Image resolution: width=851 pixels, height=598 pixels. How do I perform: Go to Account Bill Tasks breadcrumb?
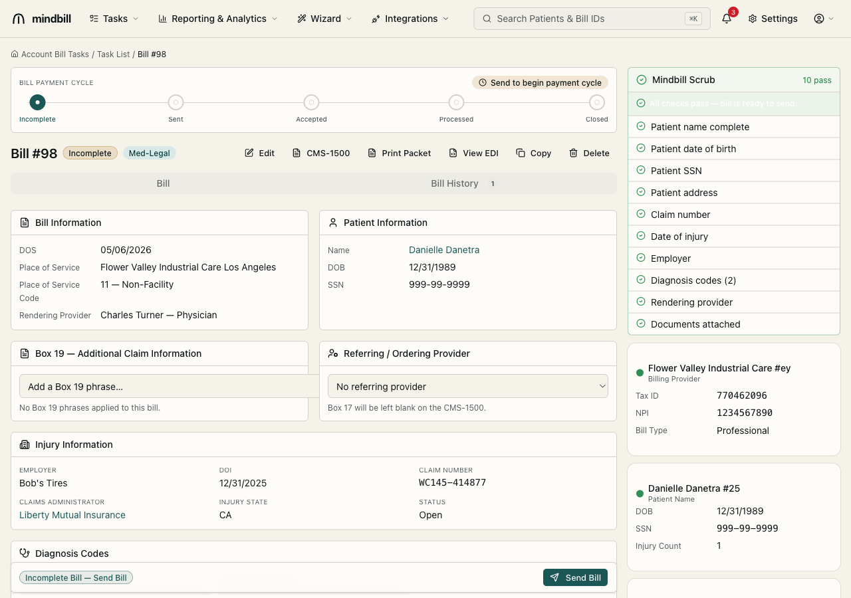tap(55, 54)
